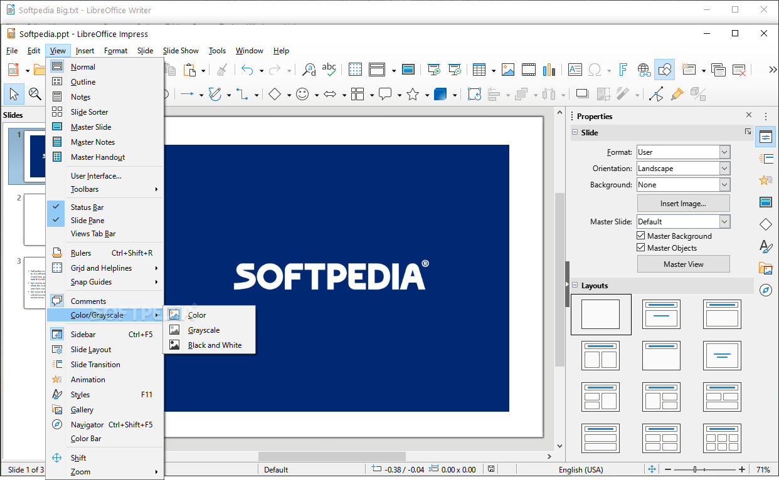Click the Symbol Shapes smiley icon
This screenshot has height=480, width=779.
[302, 94]
